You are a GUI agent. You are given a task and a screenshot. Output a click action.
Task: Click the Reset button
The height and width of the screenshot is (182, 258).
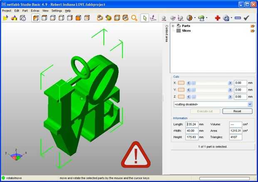[x=237, y=111]
